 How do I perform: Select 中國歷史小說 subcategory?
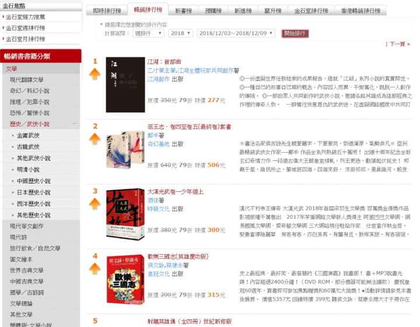tap(34, 181)
